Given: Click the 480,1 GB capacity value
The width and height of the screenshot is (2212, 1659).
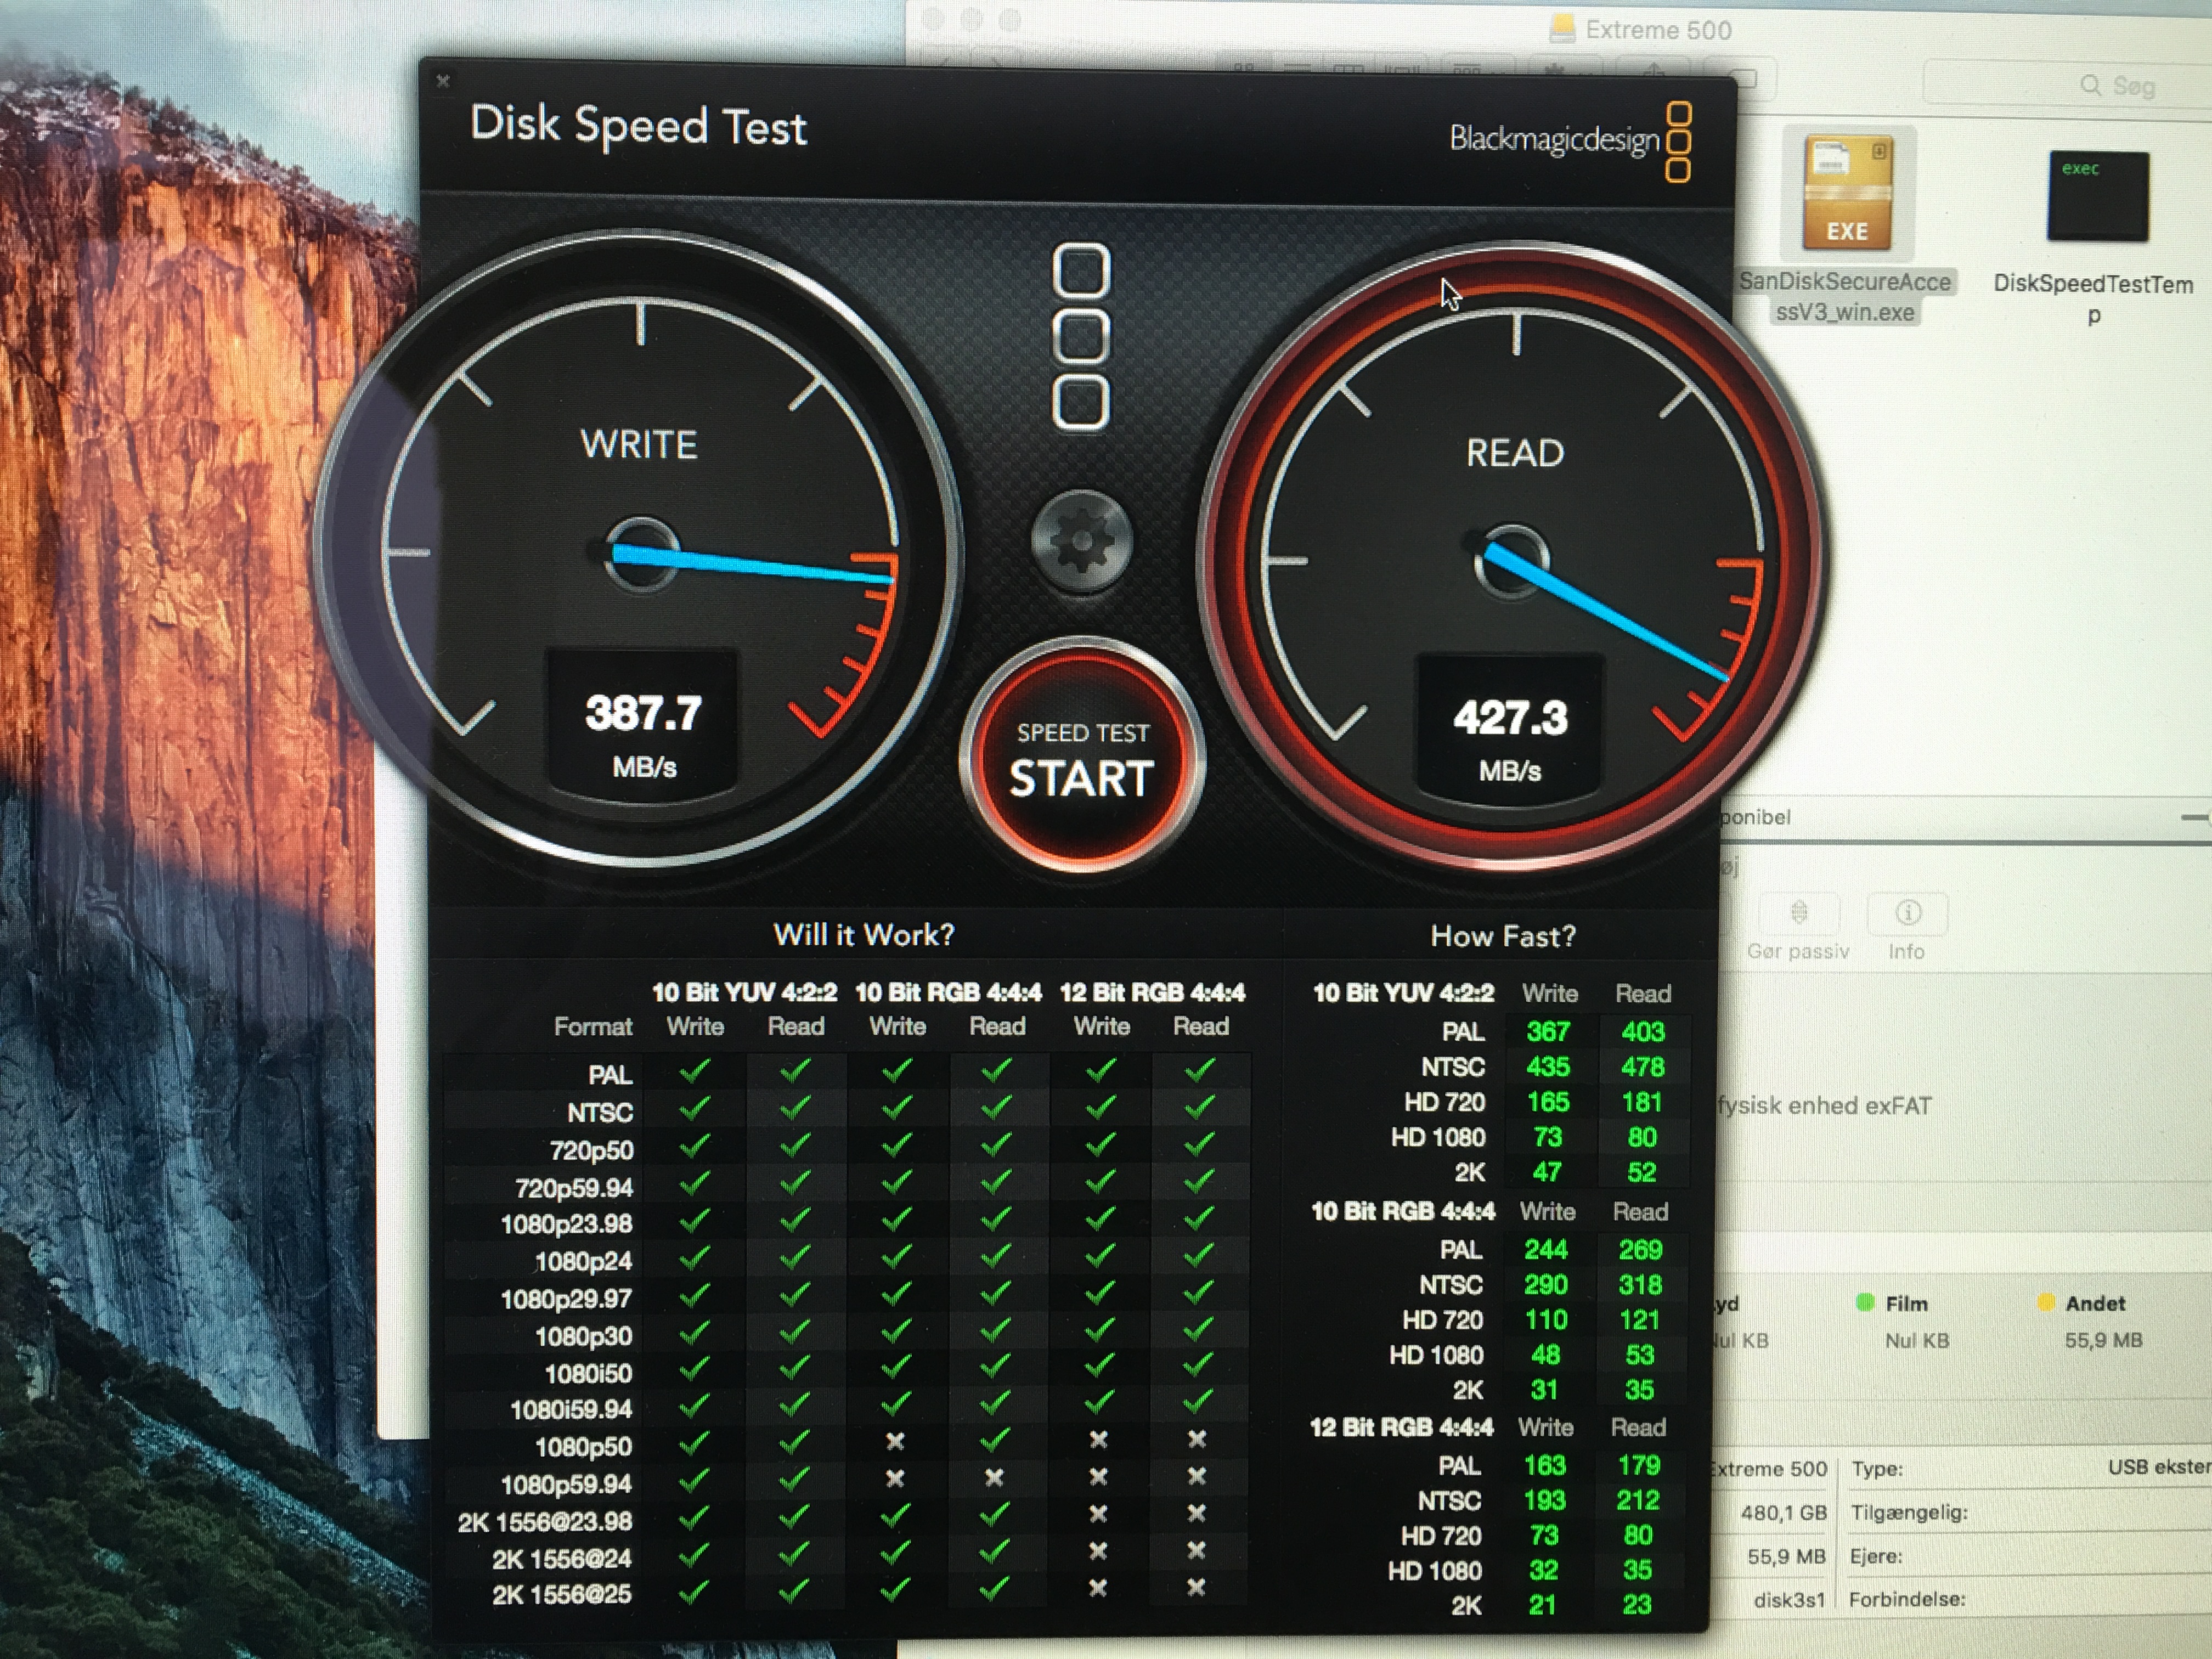Looking at the screenshot, I should pos(1783,1513).
